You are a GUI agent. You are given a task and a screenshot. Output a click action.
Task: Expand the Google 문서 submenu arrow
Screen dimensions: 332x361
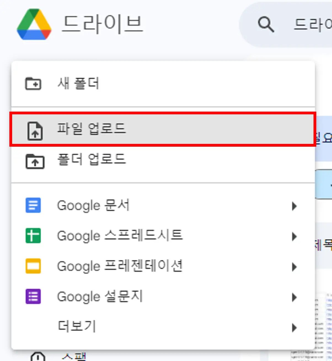click(294, 206)
